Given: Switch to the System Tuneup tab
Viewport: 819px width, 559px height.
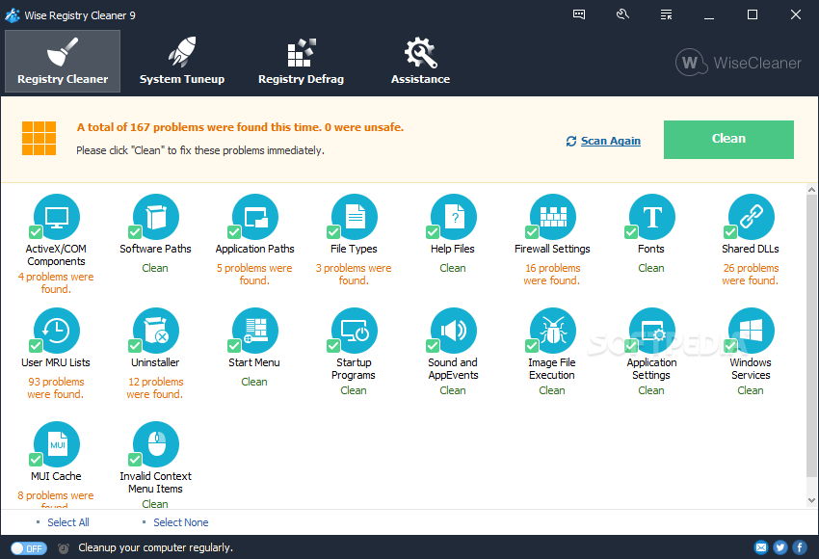Looking at the screenshot, I should [182, 61].
